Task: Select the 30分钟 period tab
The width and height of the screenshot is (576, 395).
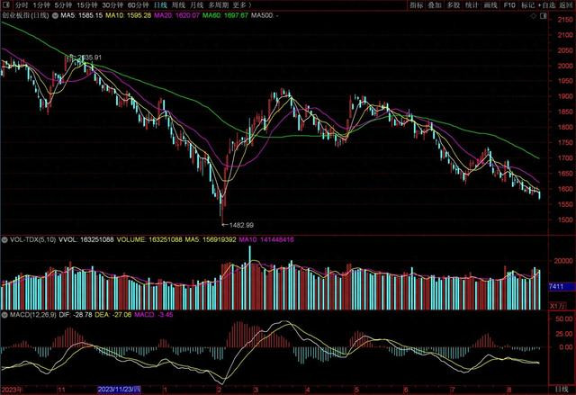Action: tap(112, 5)
